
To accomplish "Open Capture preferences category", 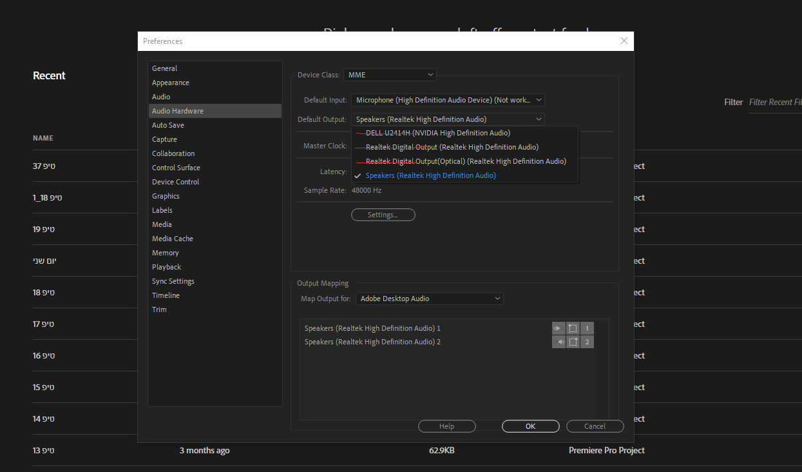I will coord(215,139).
